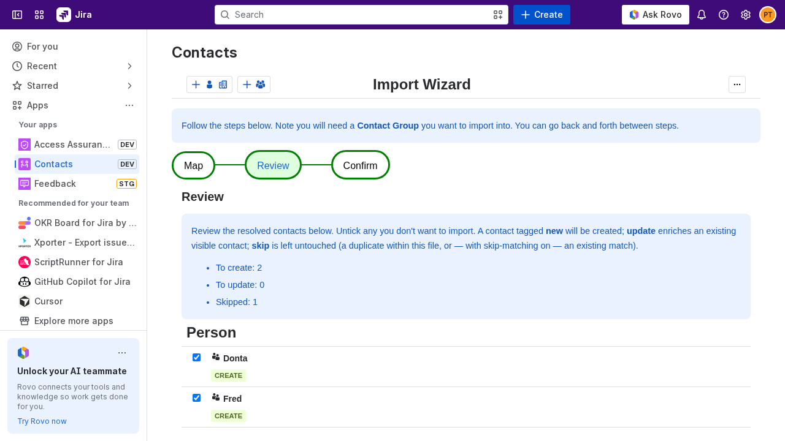This screenshot has width=785, height=441.
Task: Open the help question mark icon
Action: click(724, 15)
